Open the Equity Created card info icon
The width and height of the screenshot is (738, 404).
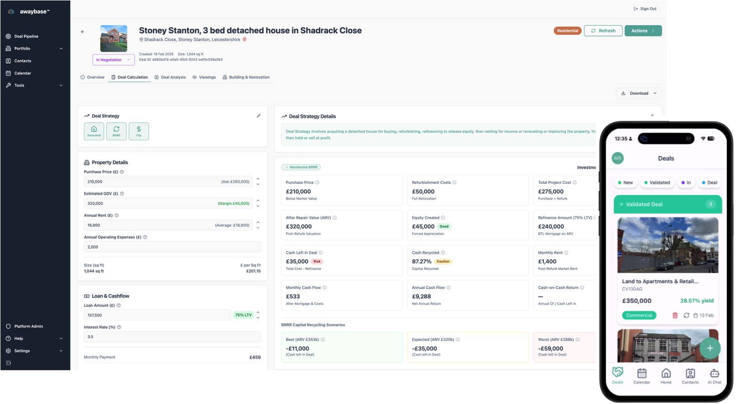[x=443, y=218]
